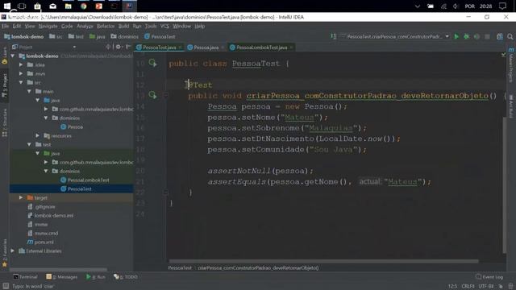Open the File menu
The height and width of the screenshot is (290, 516).
pos(6,26)
